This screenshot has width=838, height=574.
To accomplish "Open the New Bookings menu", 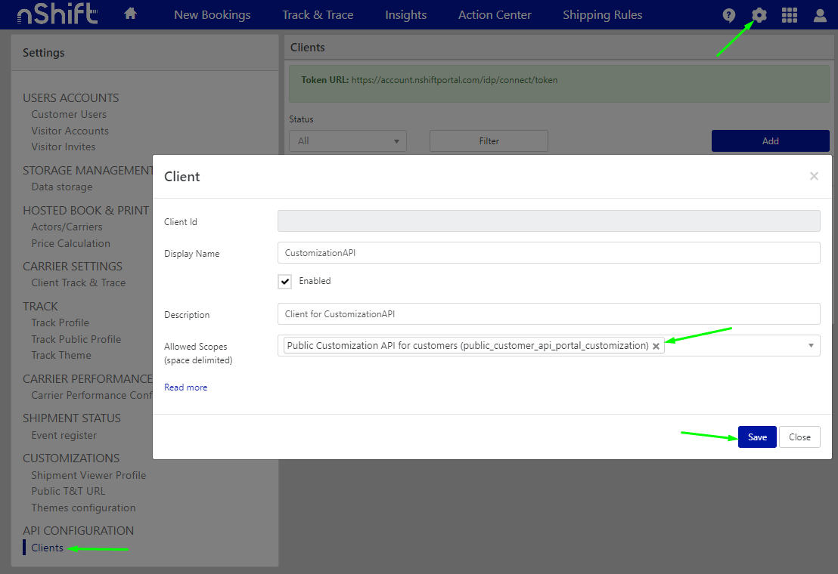I will pos(212,15).
